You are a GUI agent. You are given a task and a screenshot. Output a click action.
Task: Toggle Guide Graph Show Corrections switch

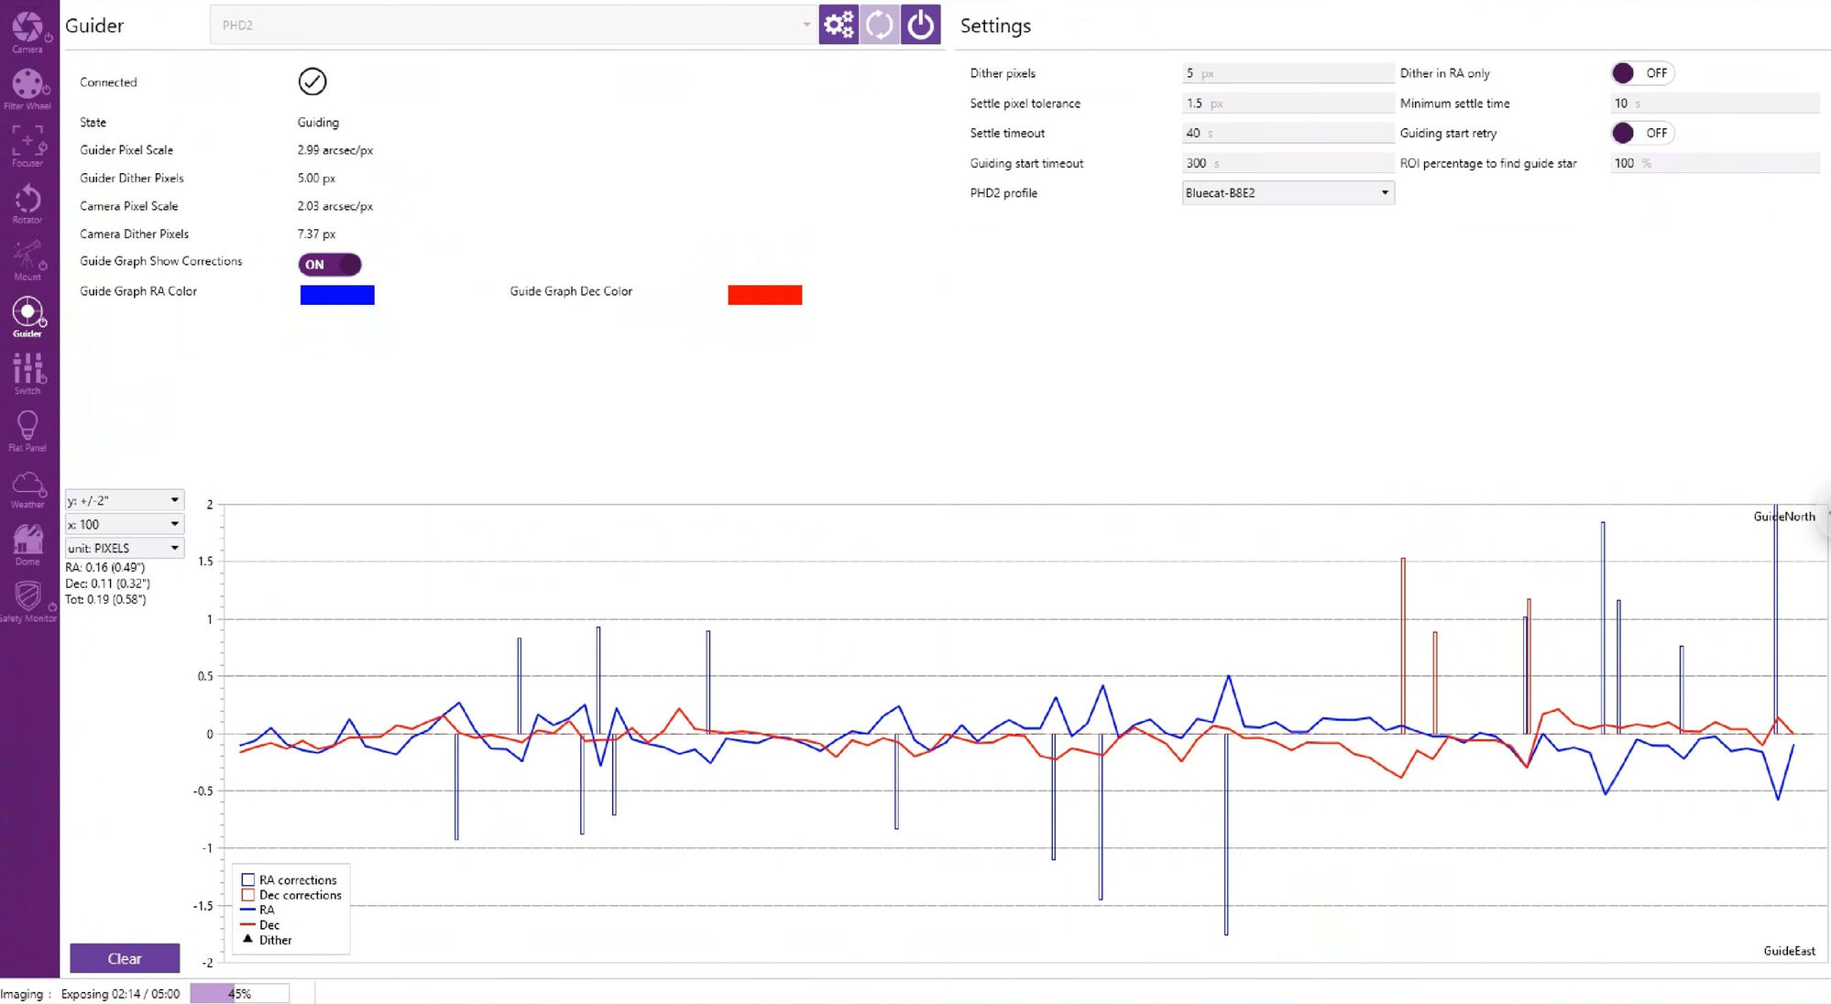tap(330, 265)
